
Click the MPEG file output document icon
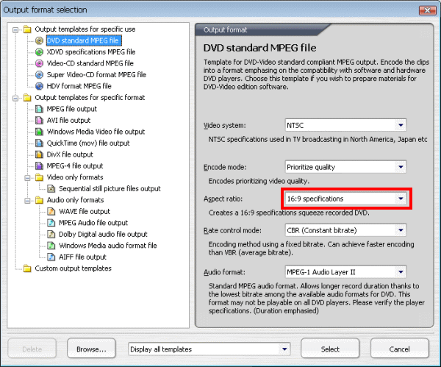pyautogui.click(x=39, y=109)
